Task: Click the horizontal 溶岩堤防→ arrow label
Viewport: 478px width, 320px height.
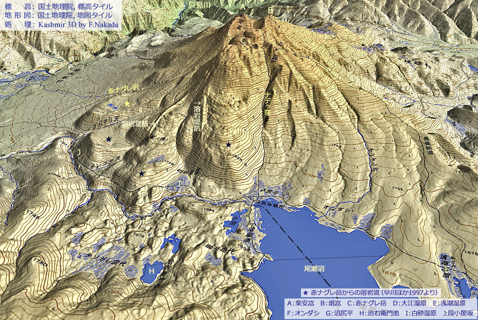Action: 138,124
